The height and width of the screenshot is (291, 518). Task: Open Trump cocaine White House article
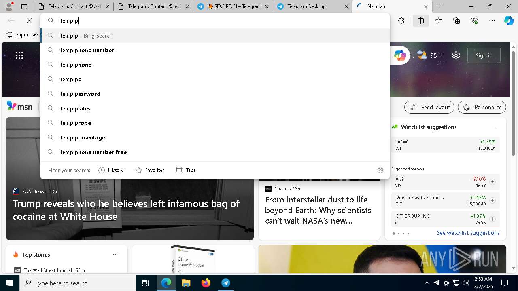click(x=126, y=210)
